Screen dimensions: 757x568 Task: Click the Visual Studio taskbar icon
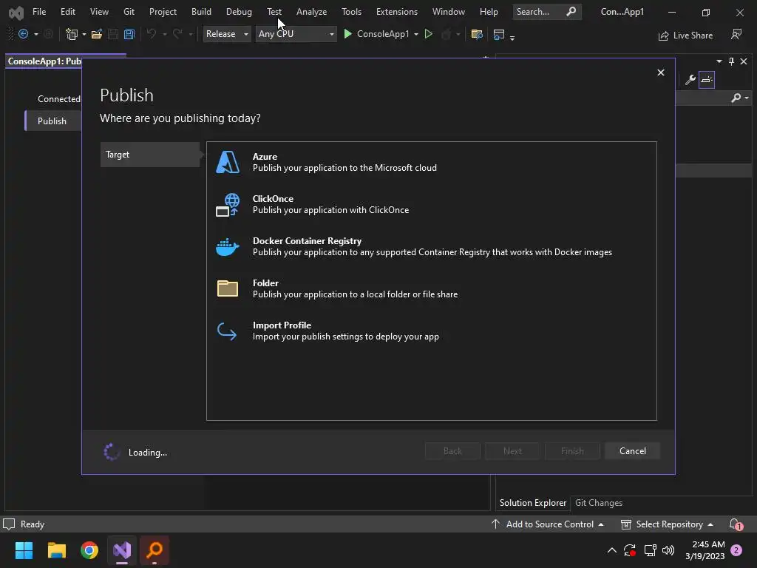coord(122,550)
